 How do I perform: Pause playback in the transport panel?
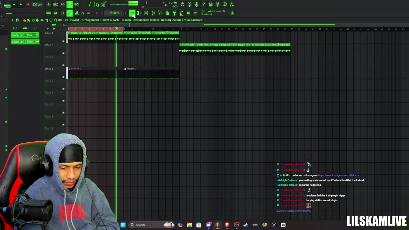tap(14, 4)
